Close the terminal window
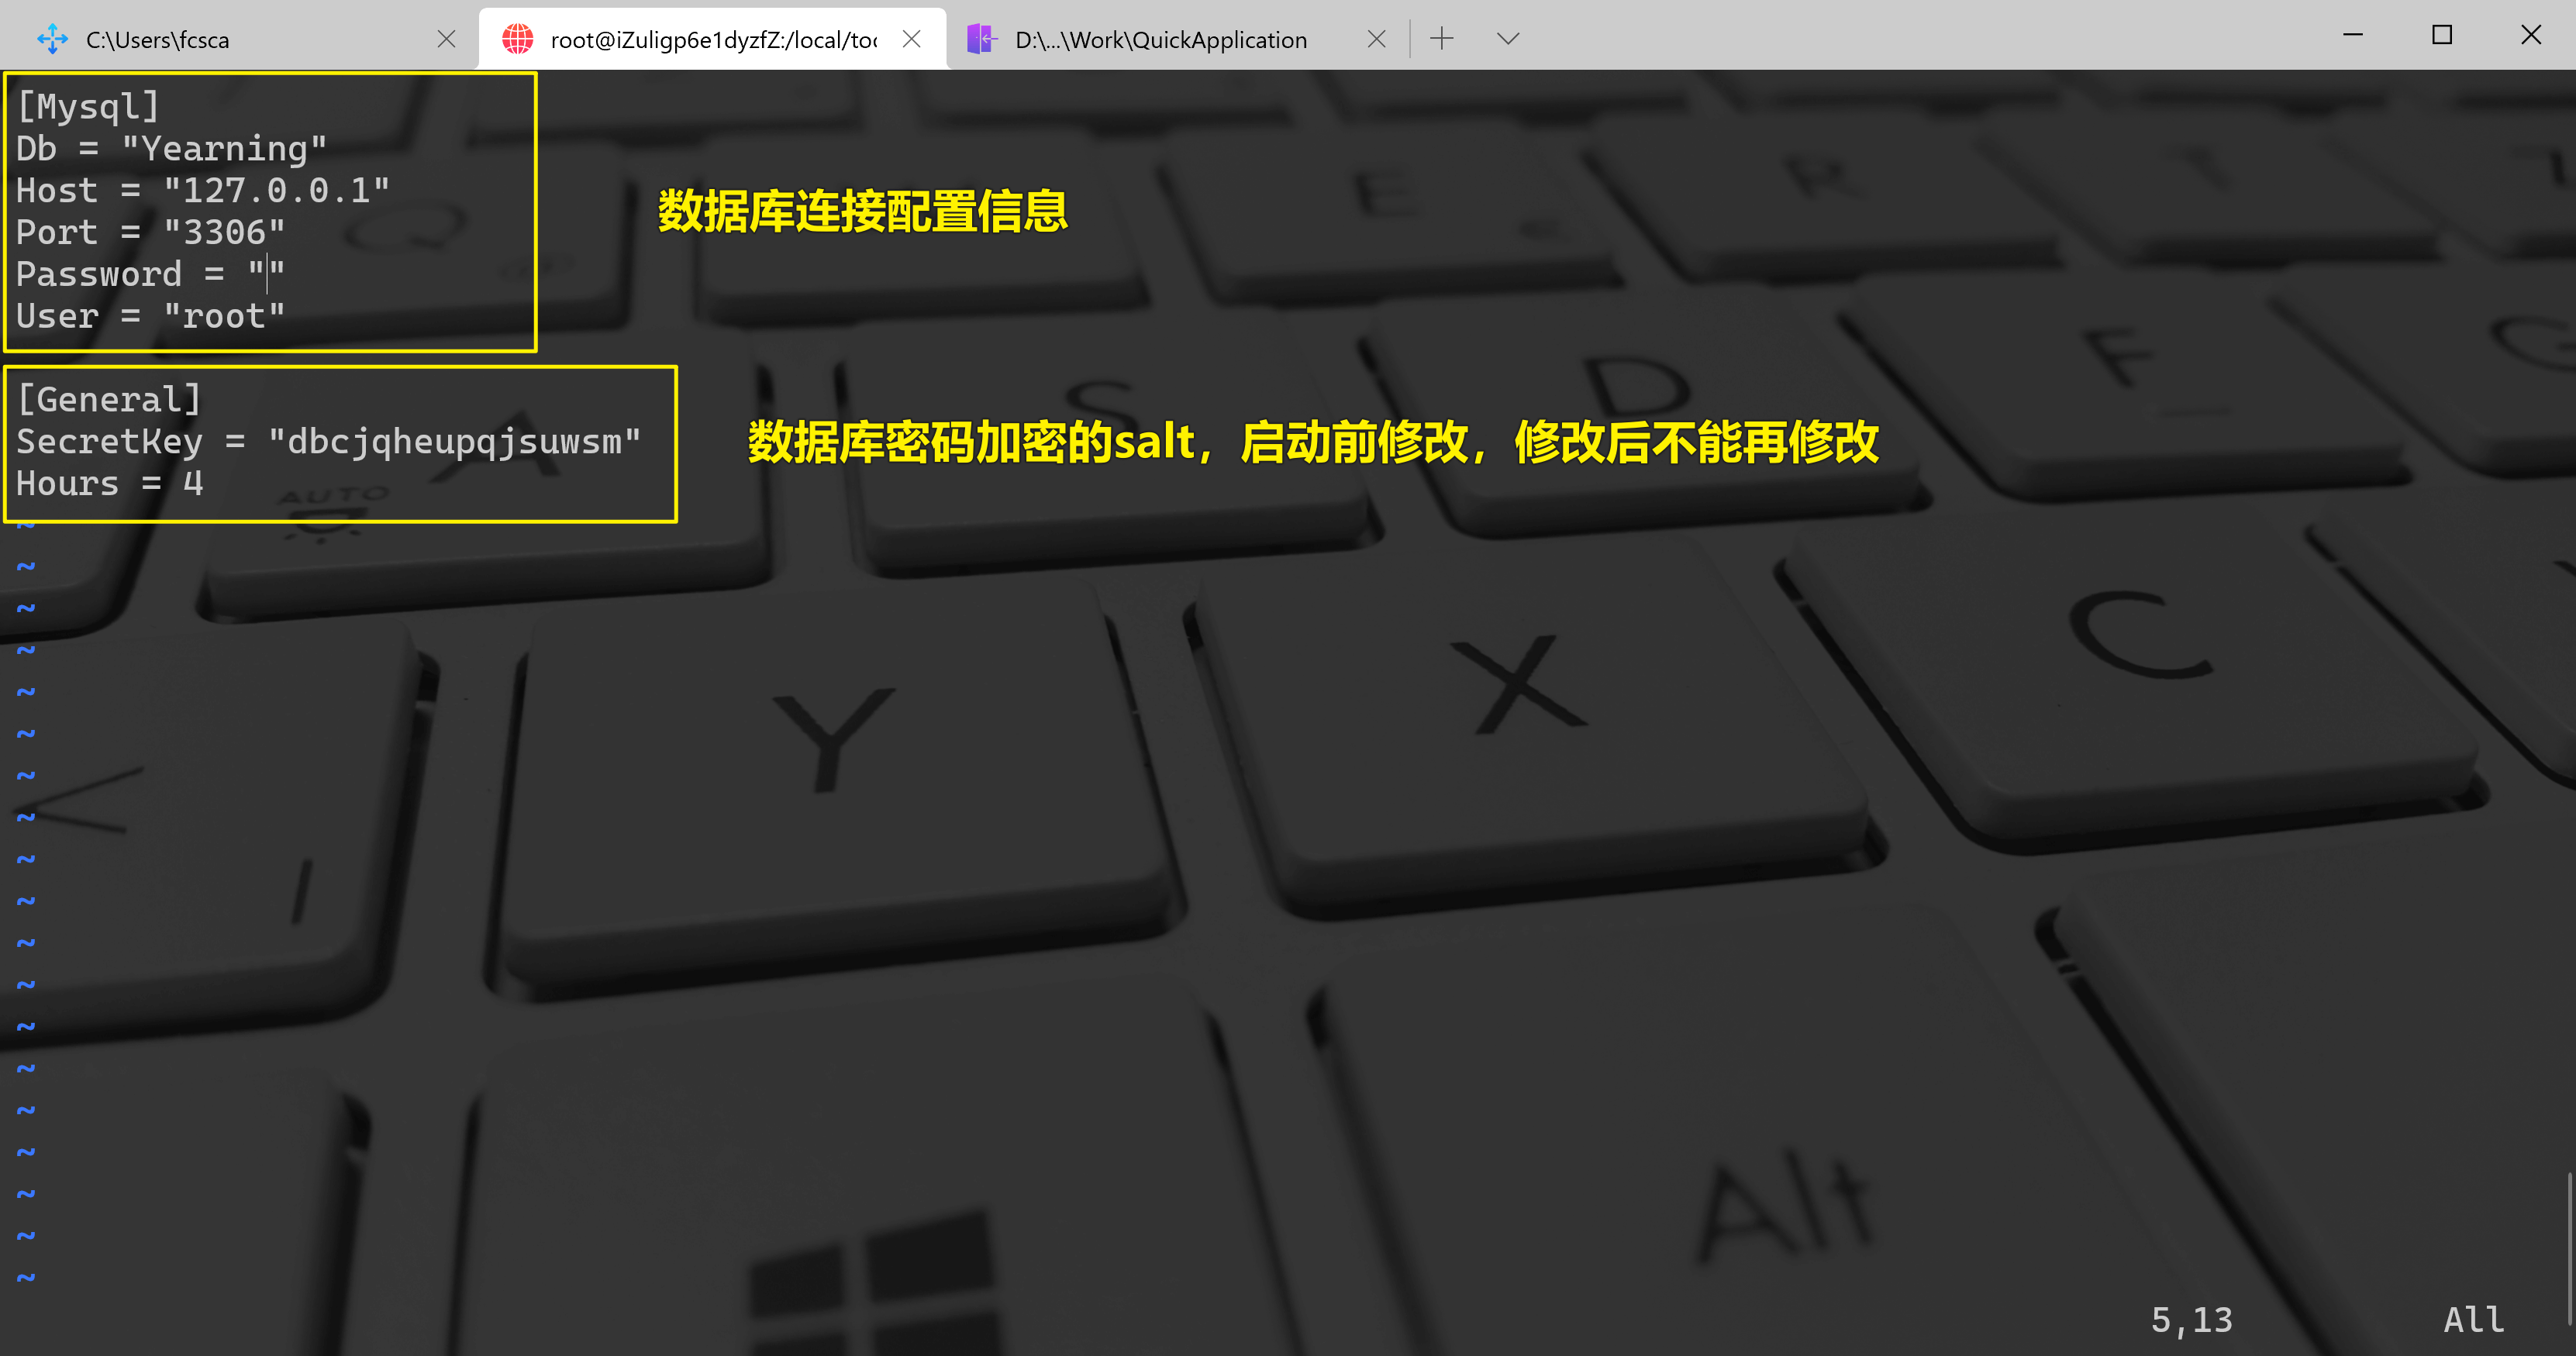This screenshot has height=1356, width=2576. click(2530, 35)
